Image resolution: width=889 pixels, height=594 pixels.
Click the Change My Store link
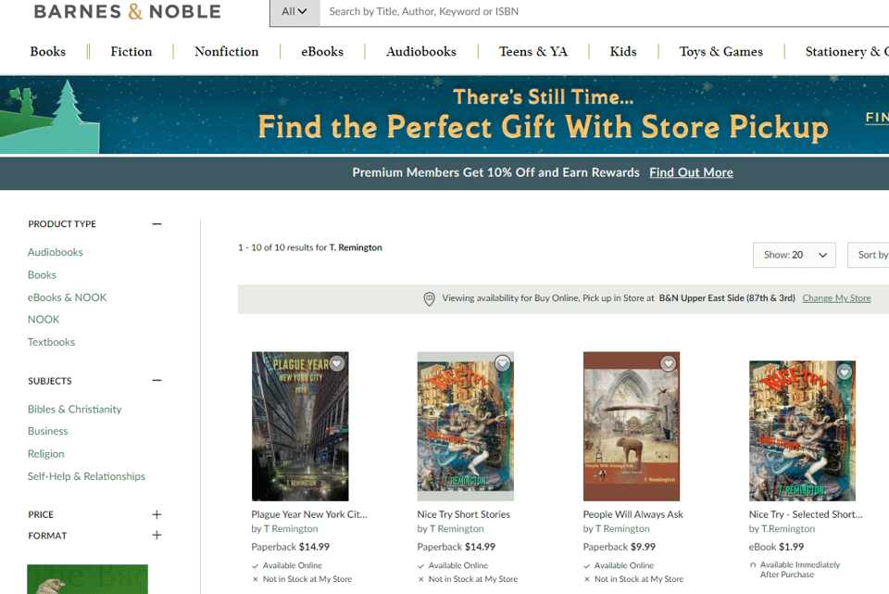tap(836, 298)
